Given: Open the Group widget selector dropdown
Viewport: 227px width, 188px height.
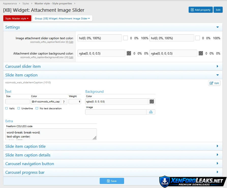Looking at the screenshot, I should (x=62, y=18).
